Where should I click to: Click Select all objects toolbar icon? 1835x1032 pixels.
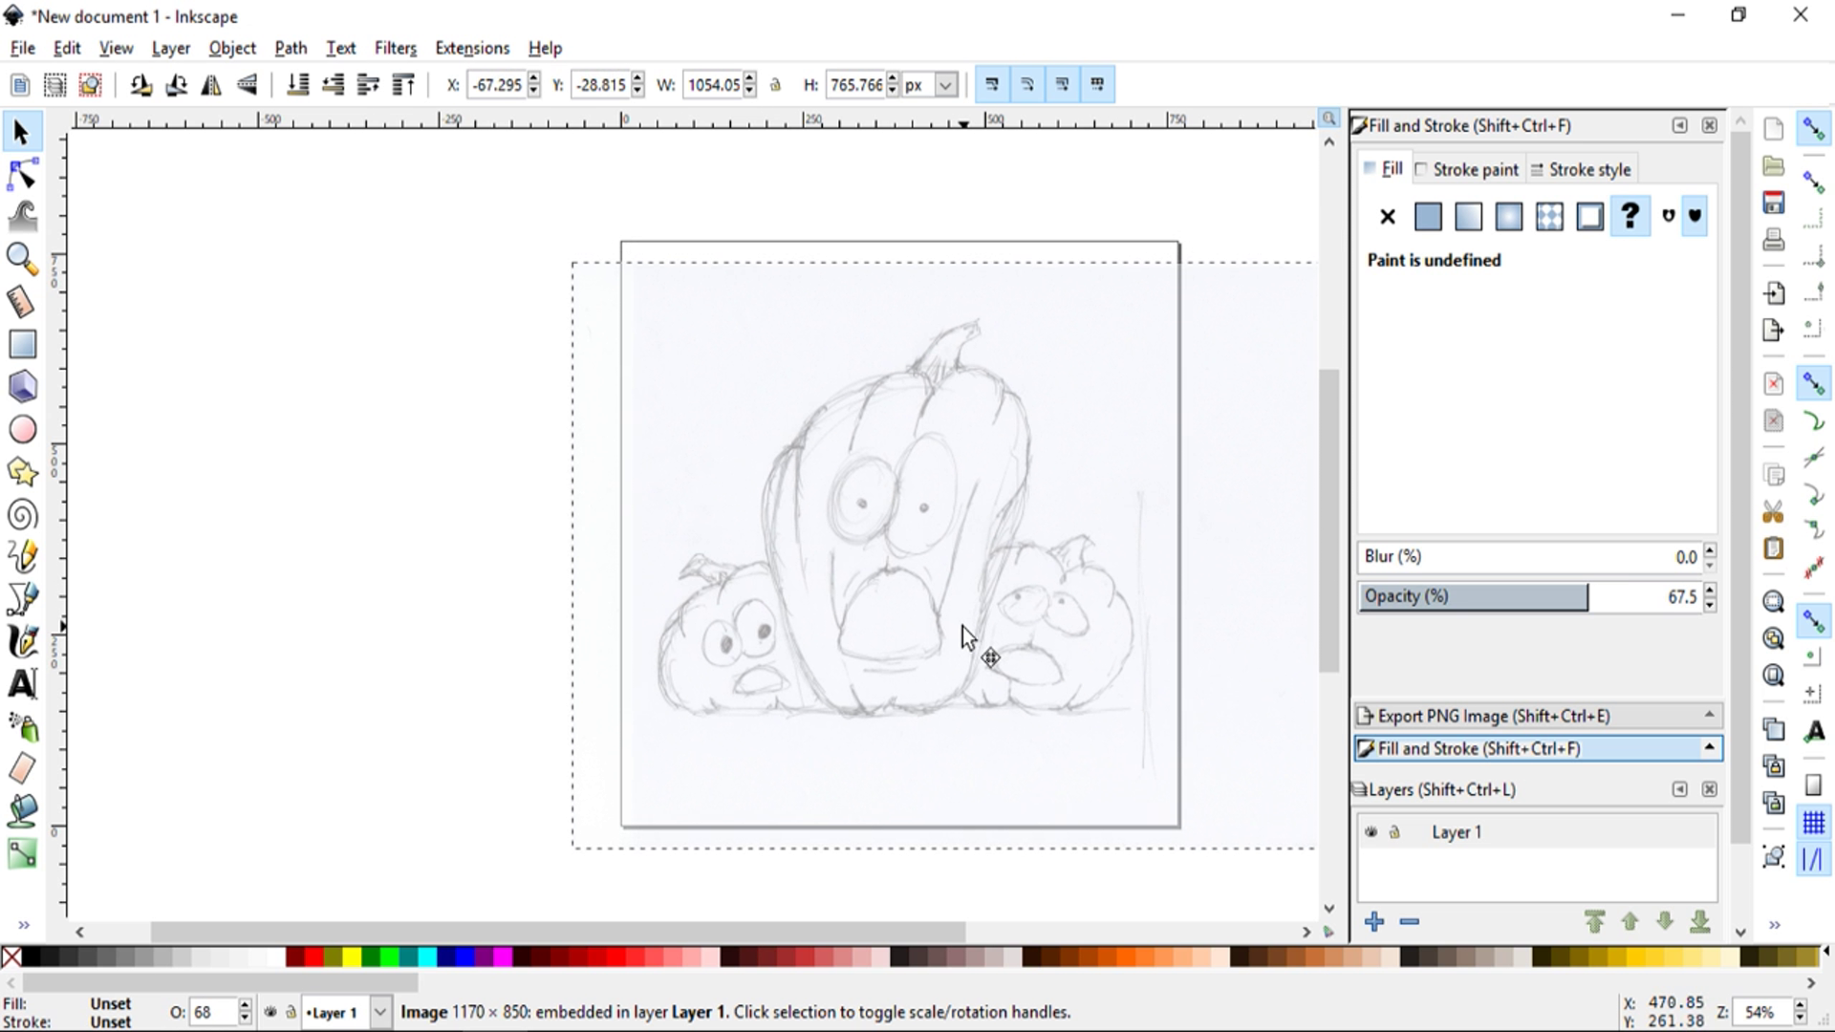pyautogui.click(x=55, y=85)
